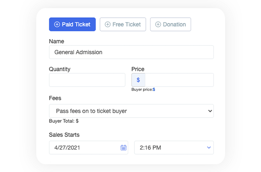
Task: Click into the Quantity input box
Action: coord(87,80)
